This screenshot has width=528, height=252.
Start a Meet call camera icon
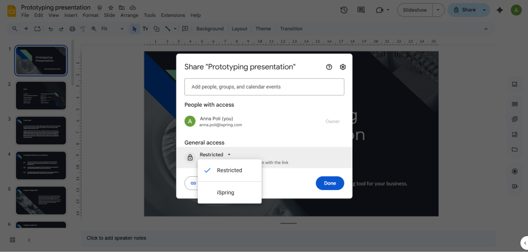coord(380,10)
